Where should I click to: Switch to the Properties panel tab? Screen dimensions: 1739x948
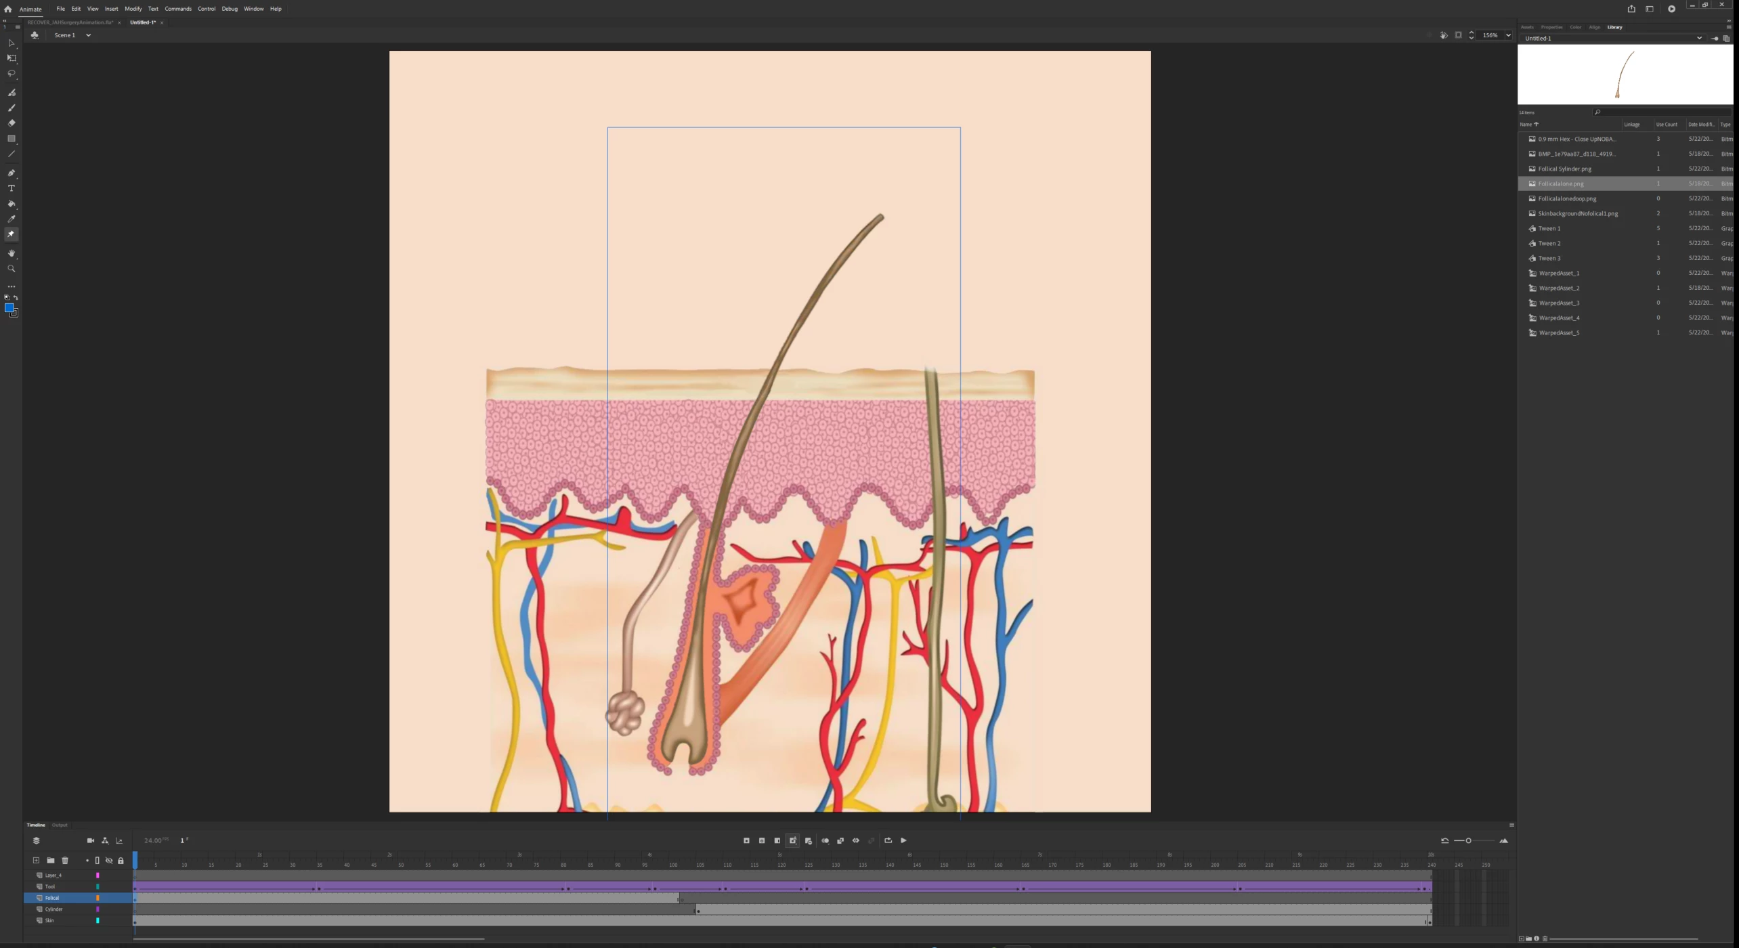point(1551,27)
